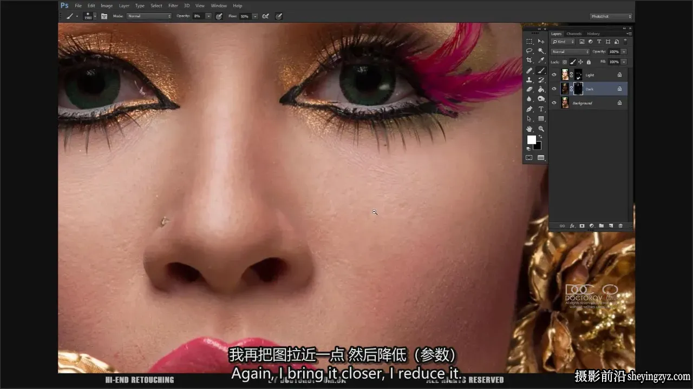Open Flow slider dropdown
Screen dimensions: 693x389
[255, 16]
